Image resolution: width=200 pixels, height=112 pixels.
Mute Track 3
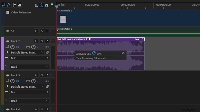pyautogui.click(x=36, y=75)
